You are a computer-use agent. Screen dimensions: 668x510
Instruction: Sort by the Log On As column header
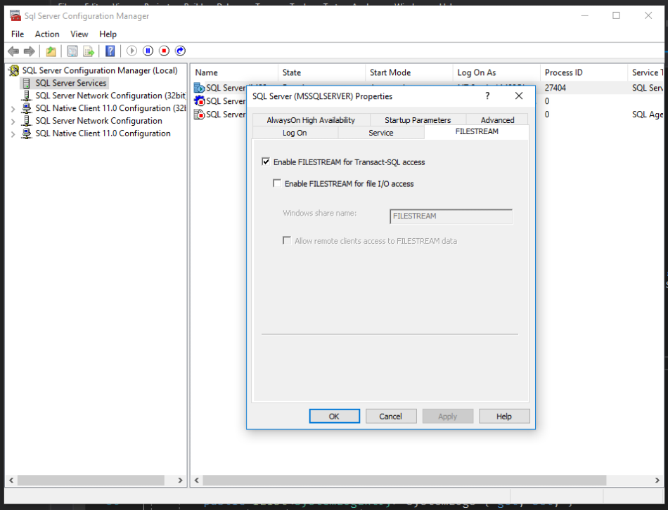tap(496, 72)
